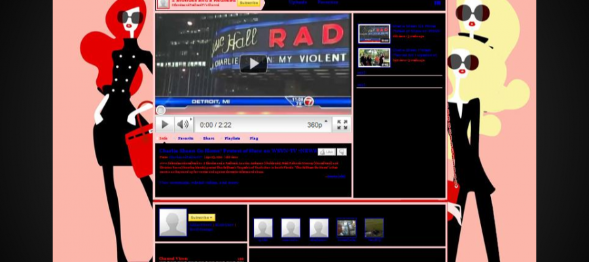Open second sidebar video thumbnail with group

(374, 58)
